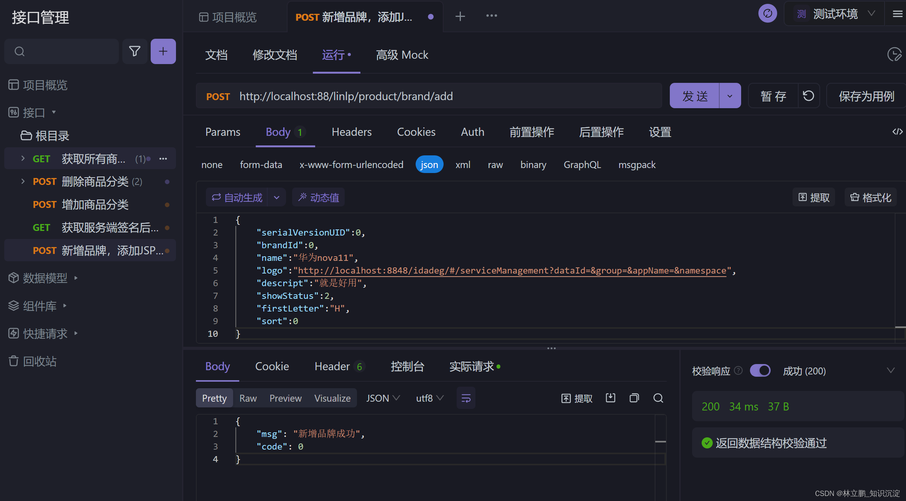Open 回收站 trash in sidebar
906x501 pixels.
point(33,361)
